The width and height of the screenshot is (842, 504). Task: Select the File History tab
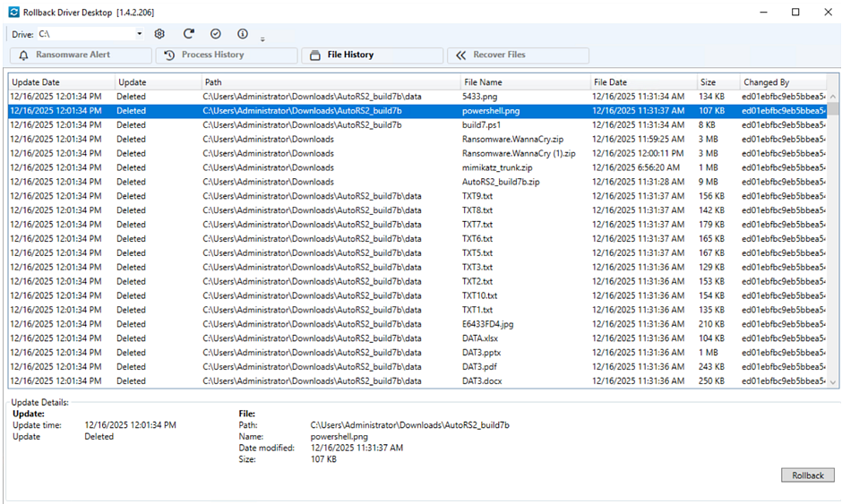coord(373,56)
